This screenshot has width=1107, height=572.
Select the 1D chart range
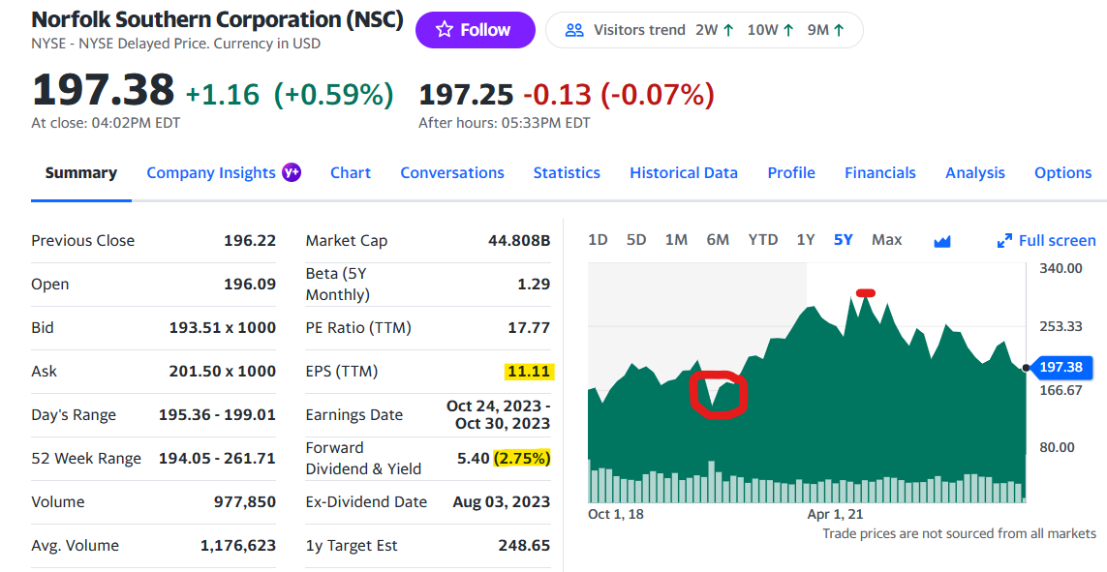pyautogui.click(x=598, y=239)
